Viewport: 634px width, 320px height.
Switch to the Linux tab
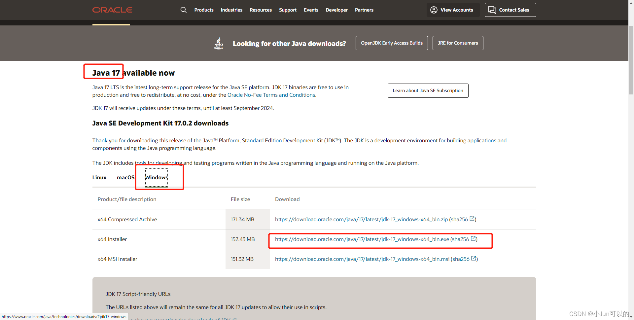click(99, 177)
